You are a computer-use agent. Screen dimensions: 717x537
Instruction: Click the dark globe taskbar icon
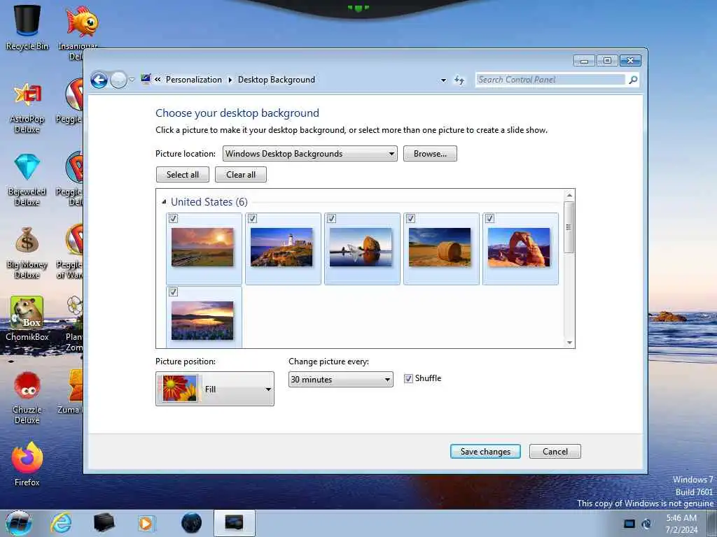point(191,523)
